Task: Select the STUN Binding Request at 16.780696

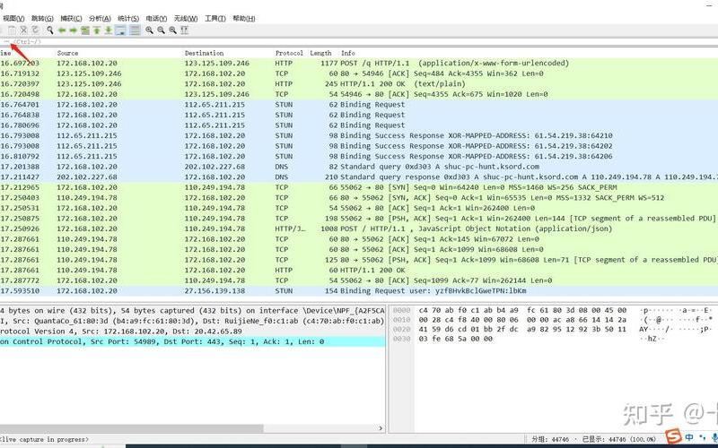Action: 359,125
